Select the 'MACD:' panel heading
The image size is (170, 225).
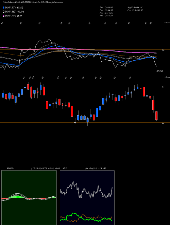click(x=10, y=168)
